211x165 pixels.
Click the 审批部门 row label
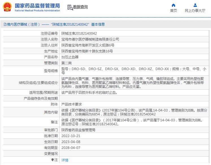pos(51,130)
